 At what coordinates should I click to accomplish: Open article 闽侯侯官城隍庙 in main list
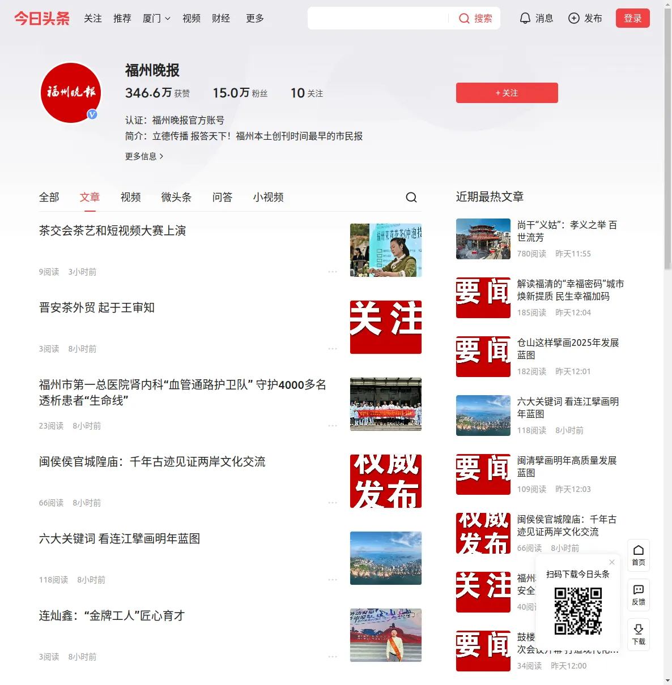(152, 462)
